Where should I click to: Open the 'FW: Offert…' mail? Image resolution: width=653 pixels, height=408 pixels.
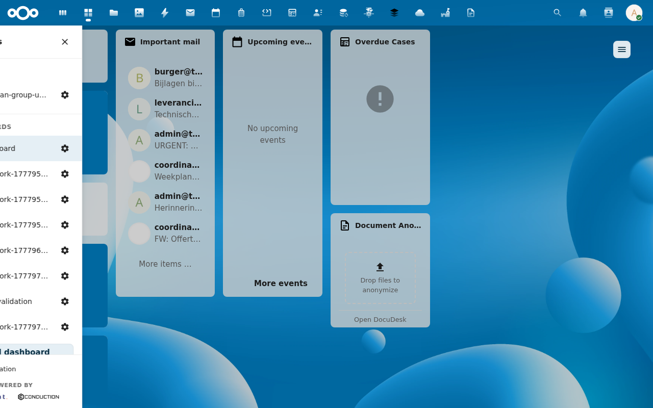tap(165, 233)
